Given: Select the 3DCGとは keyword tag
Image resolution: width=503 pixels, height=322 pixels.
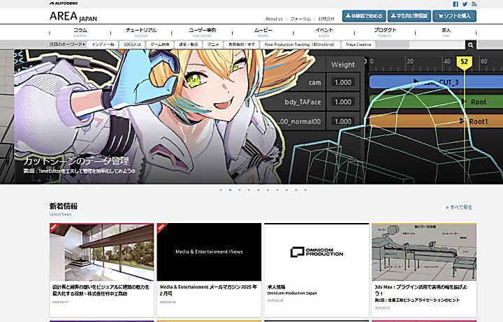Looking at the screenshot, I should coord(132,45).
